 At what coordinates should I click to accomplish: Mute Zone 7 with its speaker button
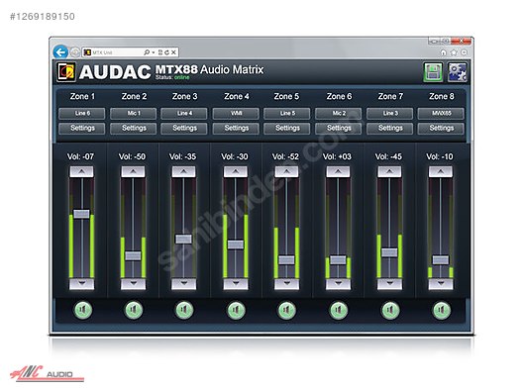coord(390,310)
